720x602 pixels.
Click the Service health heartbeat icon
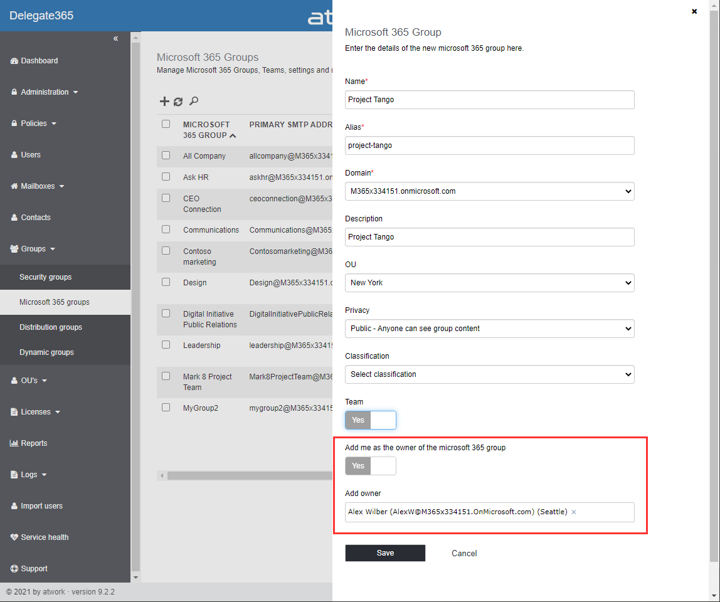[x=14, y=537]
